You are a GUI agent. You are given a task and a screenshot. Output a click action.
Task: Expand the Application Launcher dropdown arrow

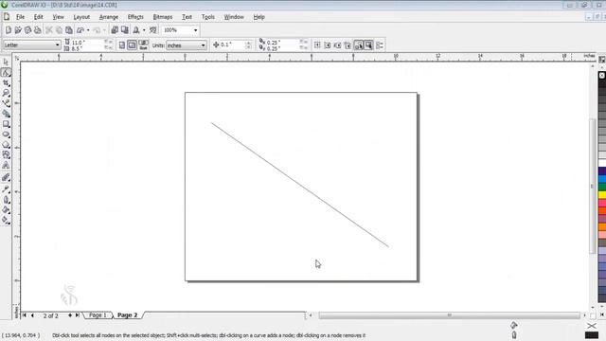coord(144,30)
